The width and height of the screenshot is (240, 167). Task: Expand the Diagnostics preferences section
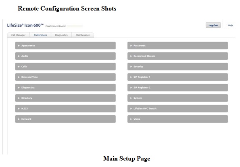[65, 87]
